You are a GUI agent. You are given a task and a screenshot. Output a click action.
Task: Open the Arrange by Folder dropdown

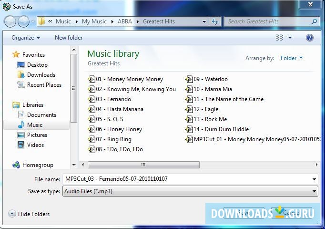click(x=292, y=58)
